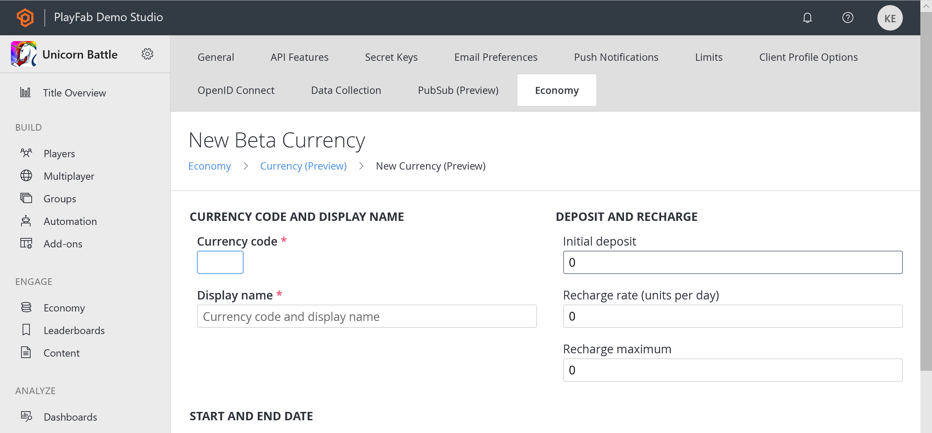Select the Economy tab in settings
932x433 pixels.
(556, 90)
